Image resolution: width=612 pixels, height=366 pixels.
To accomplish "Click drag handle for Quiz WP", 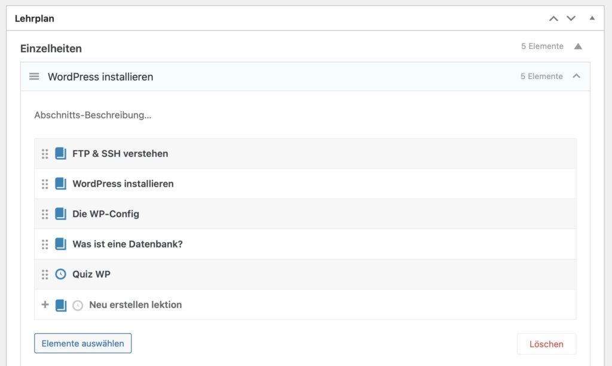I will pos(45,274).
